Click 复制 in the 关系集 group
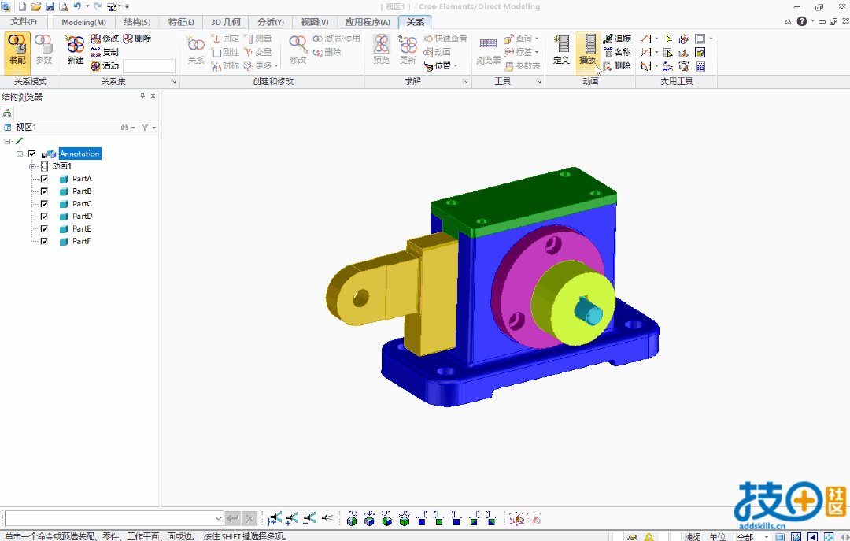 (105, 52)
